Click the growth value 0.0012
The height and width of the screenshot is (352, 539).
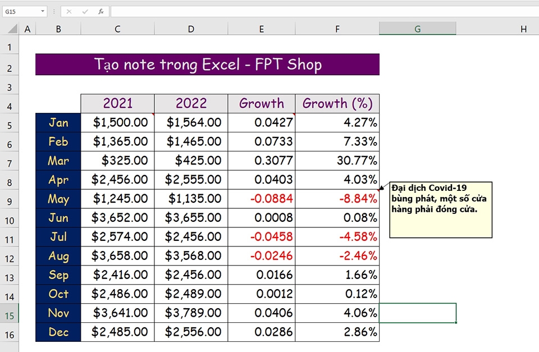coord(262,294)
